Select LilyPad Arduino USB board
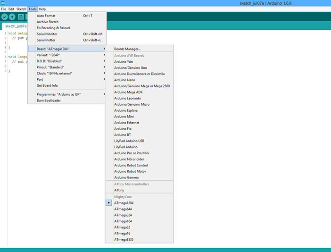331x252 pixels. 139,141
